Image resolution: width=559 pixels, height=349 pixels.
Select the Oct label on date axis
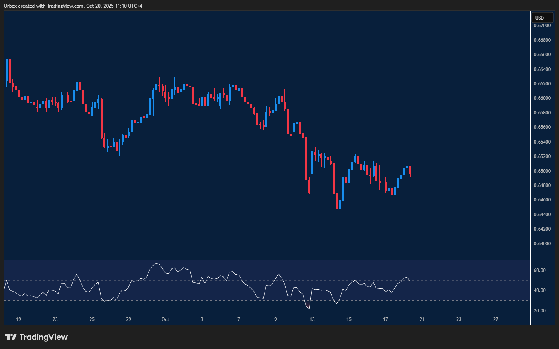[165, 319]
